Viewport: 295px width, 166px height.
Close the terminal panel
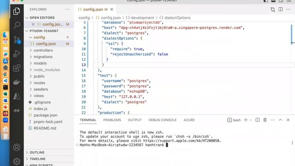coord(288,120)
